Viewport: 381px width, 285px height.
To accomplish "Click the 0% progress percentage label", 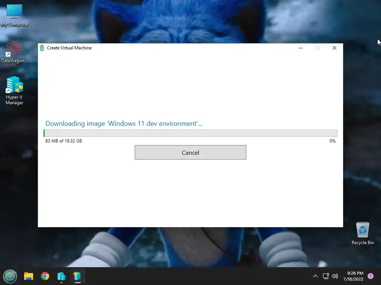I will [x=332, y=141].
